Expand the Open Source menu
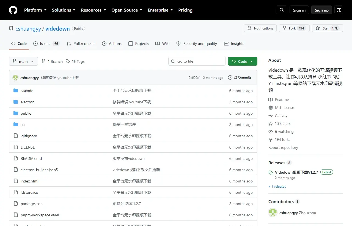The height and width of the screenshot is (226, 352). pyautogui.click(x=127, y=10)
